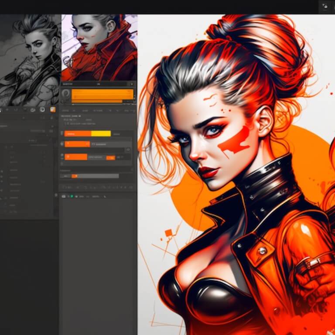Click the green circle icon in the bottom strip
Screen dimensions: 335x335
tap(72, 197)
